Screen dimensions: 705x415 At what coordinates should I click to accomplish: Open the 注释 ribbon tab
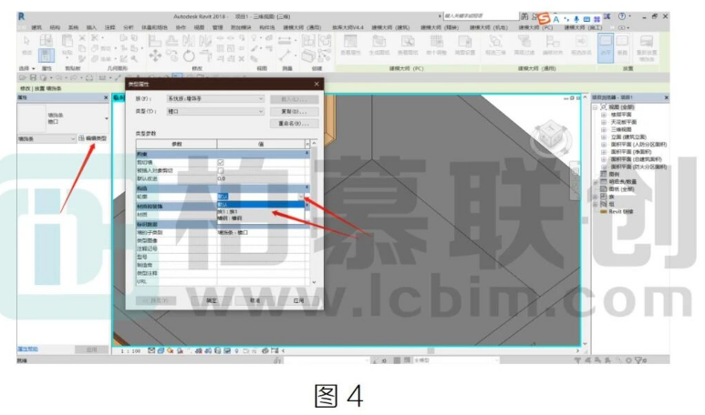[x=110, y=27]
